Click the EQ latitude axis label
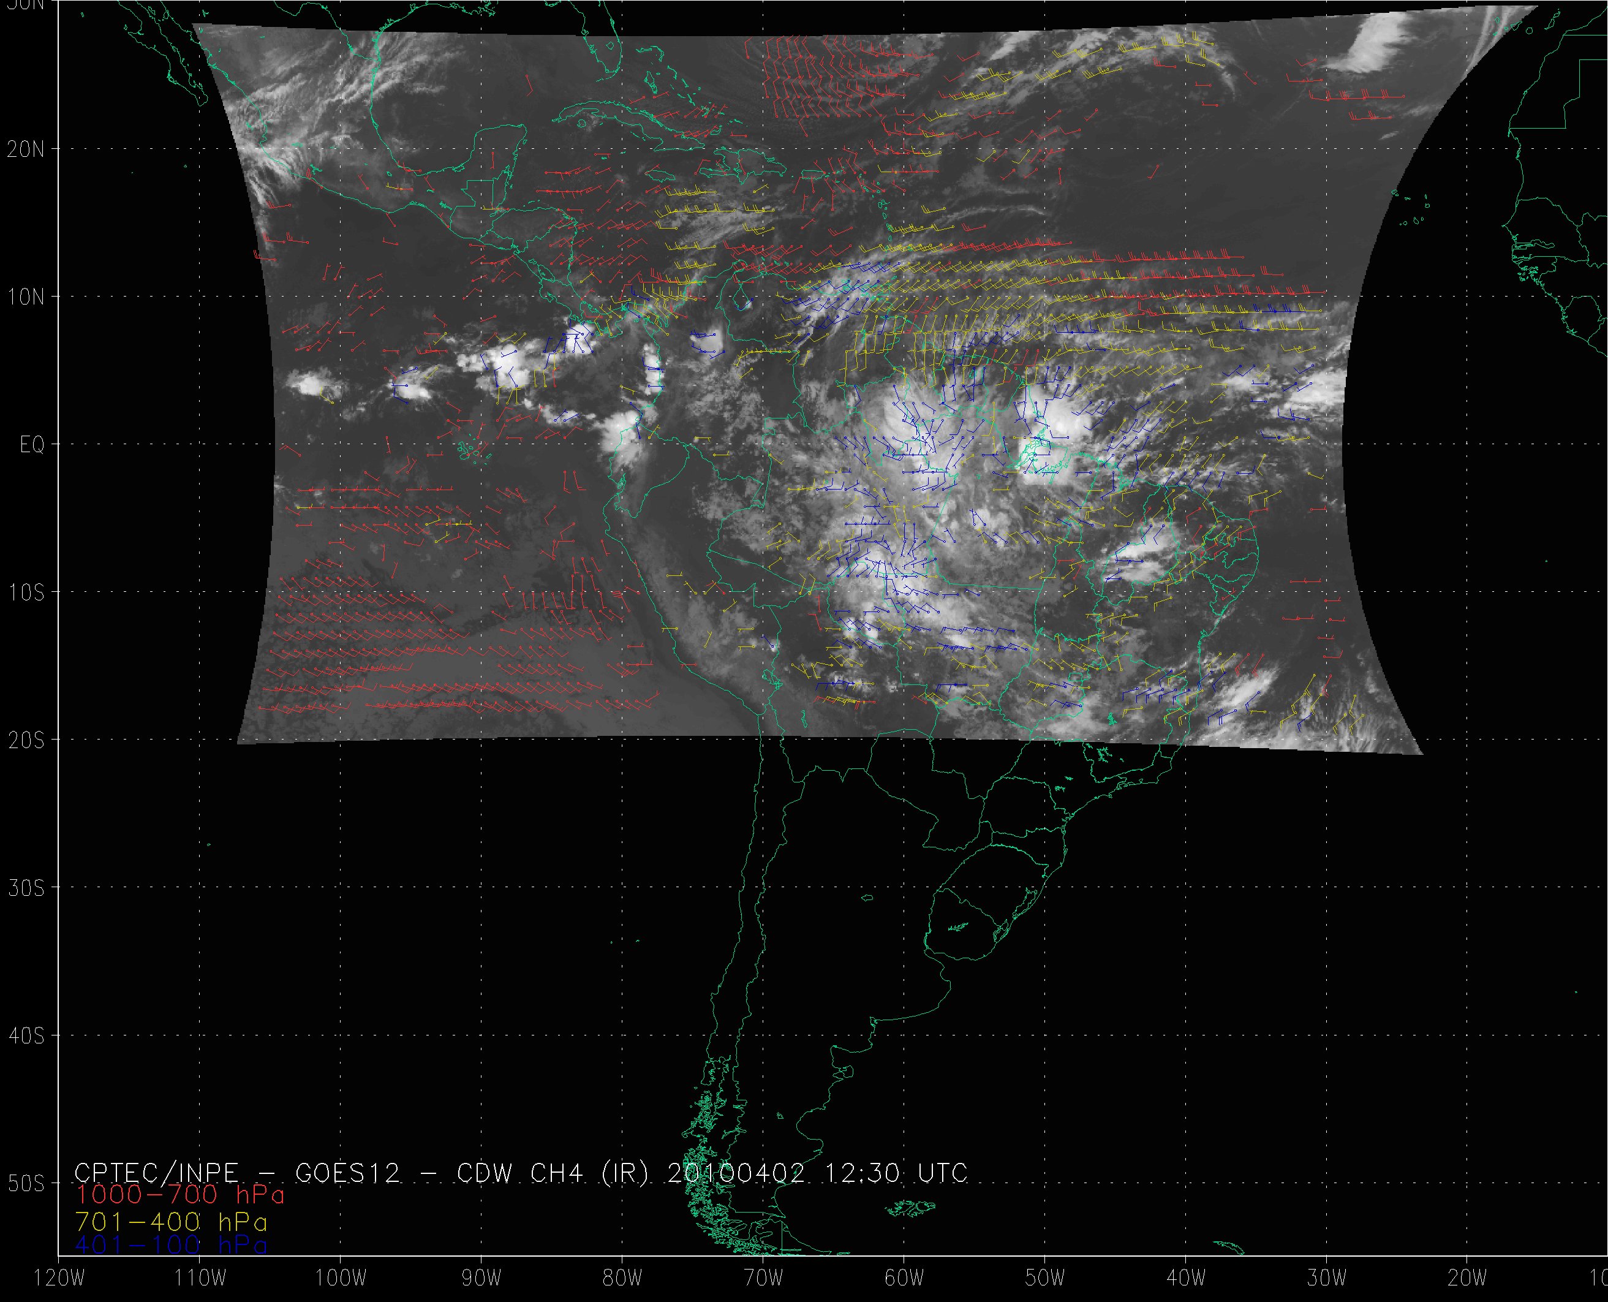 pos(31,445)
